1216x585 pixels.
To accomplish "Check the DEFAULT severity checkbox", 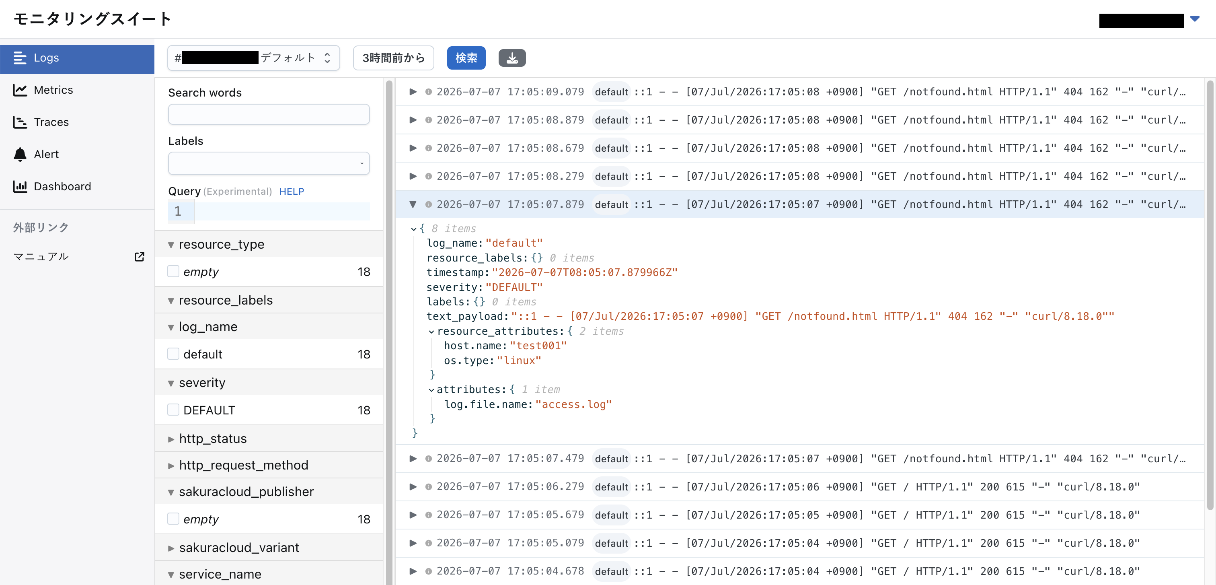I will [x=173, y=409].
